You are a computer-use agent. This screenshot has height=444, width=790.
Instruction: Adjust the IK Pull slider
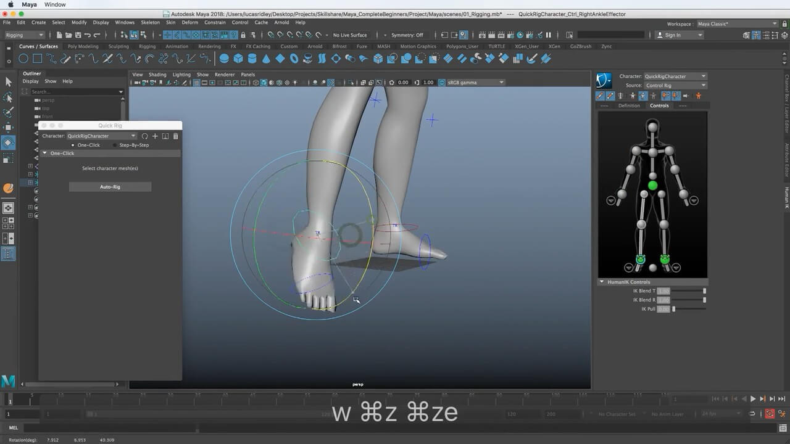[x=674, y=309]
